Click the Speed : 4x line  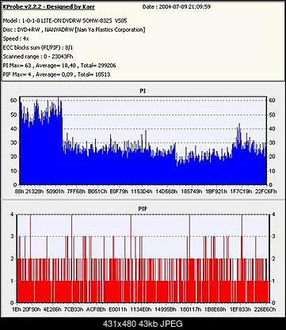point(16,39)
